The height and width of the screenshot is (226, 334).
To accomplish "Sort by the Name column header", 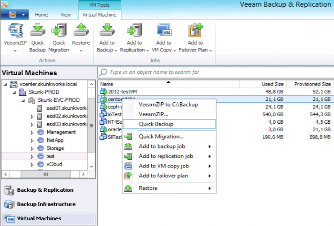I will [x=168, y=84].
